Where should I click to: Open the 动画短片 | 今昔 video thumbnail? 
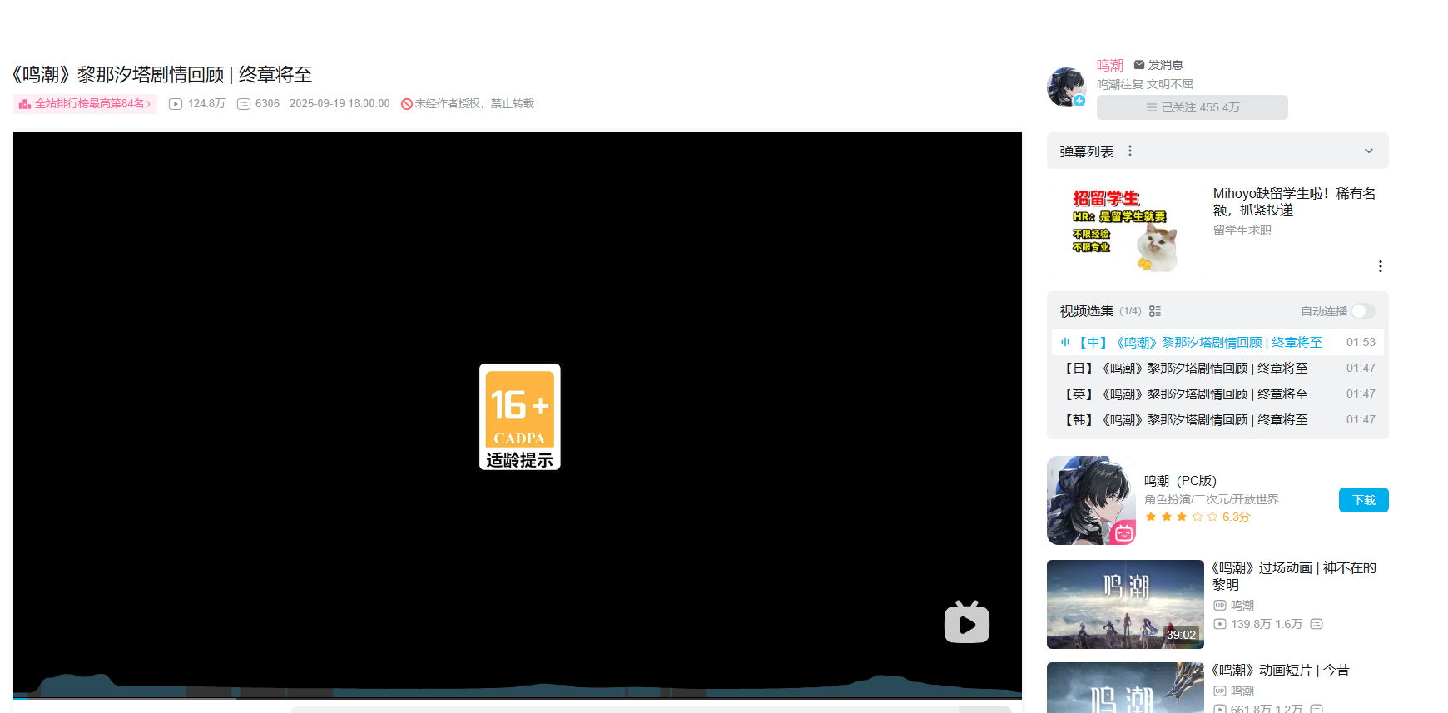(x=1125, y=687)
